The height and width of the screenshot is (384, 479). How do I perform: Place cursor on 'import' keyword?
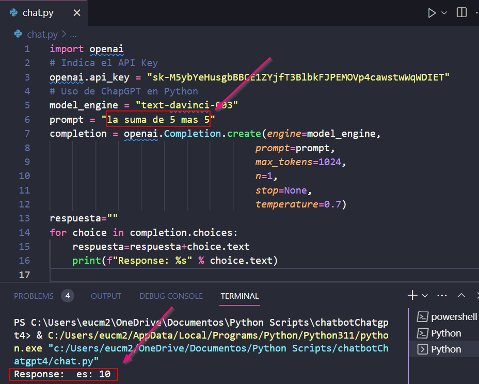[x=67, y=49]
